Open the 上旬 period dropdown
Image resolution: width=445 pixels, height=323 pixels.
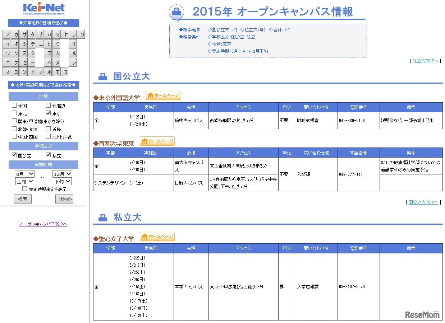(x=24, y=182)
